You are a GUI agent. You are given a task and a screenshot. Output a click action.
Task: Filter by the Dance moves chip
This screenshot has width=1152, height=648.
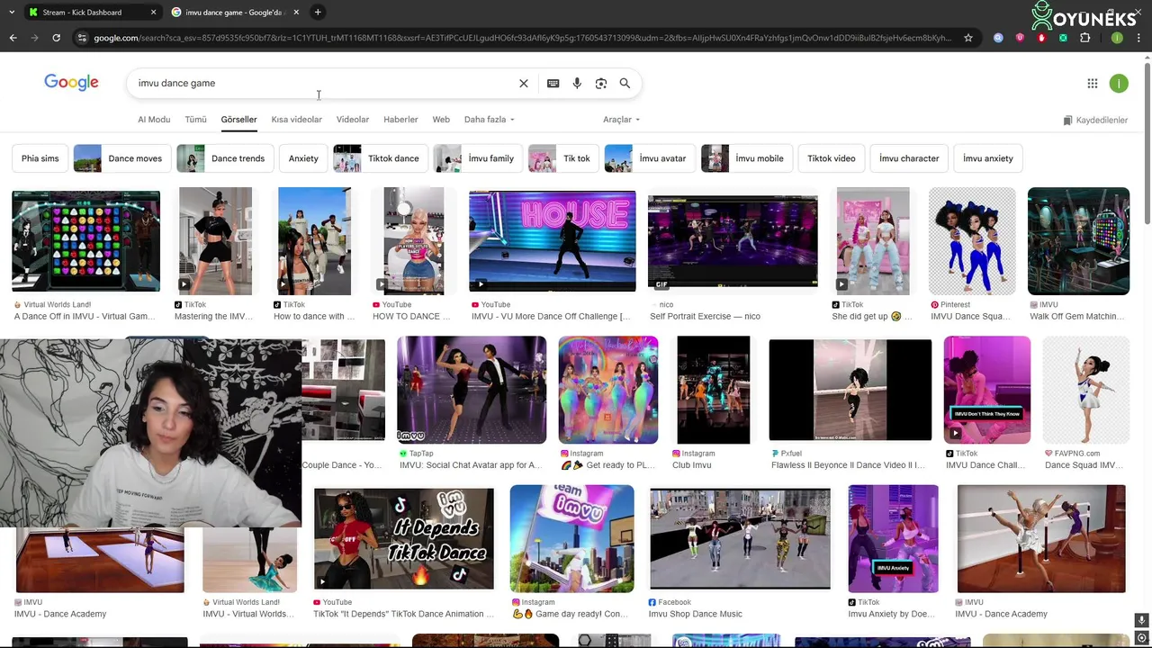click(122, 158)
